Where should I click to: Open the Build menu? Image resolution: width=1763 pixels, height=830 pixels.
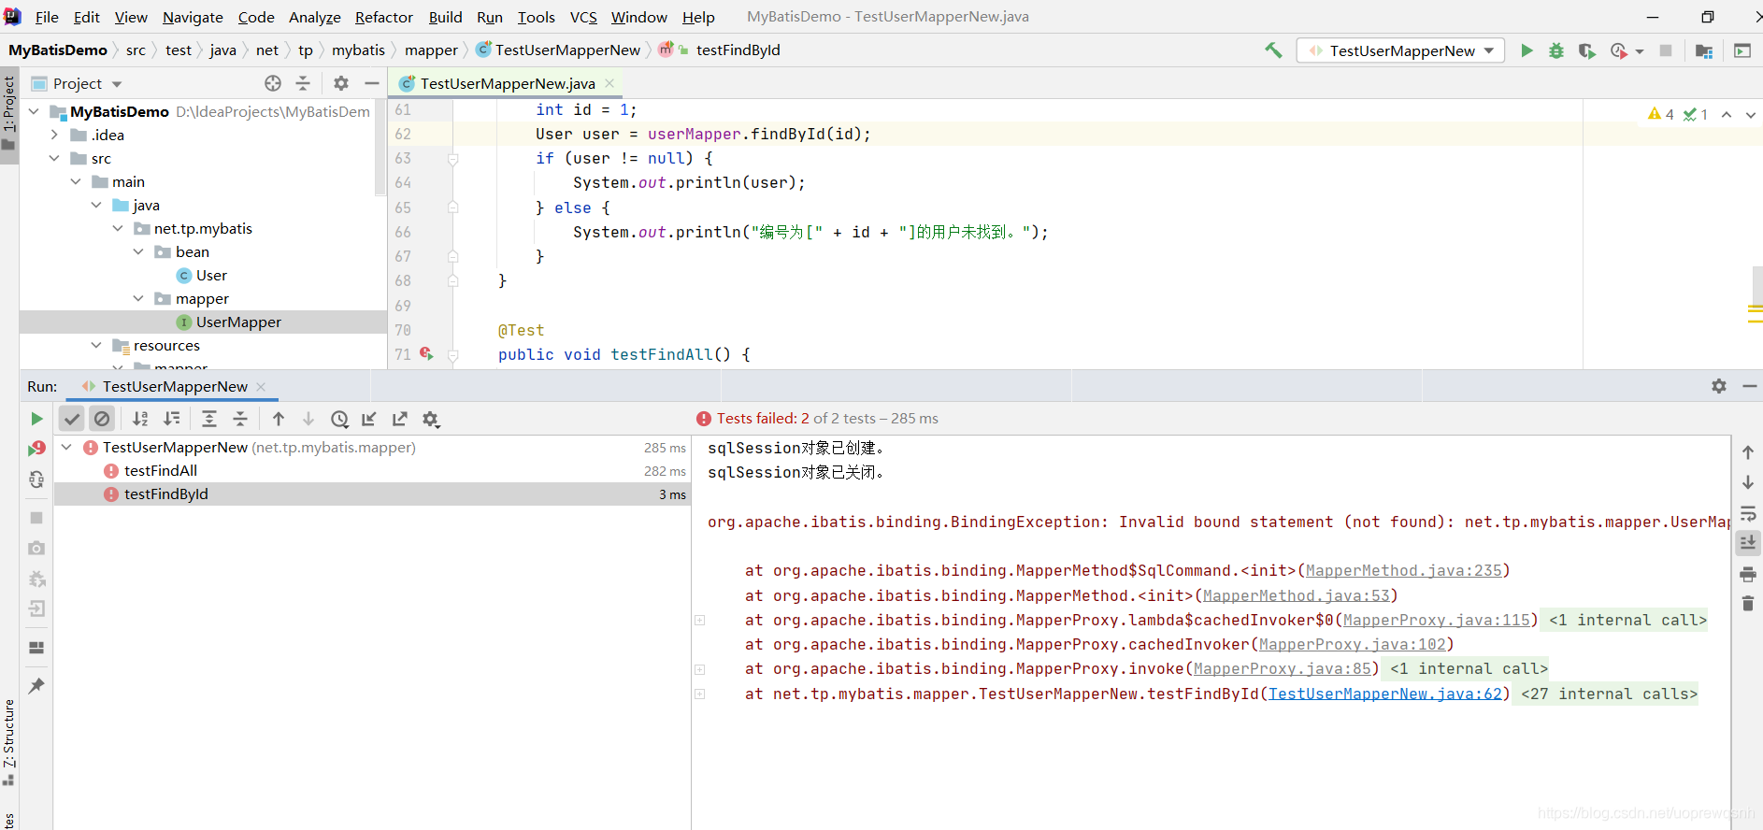[x=446, y=17]
